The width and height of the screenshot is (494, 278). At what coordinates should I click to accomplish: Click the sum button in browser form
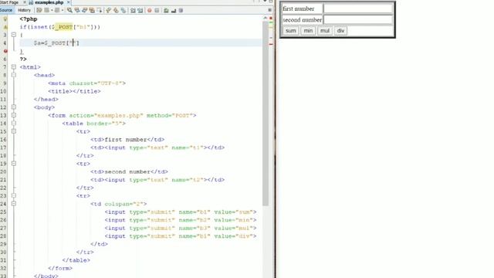(290, 31)
